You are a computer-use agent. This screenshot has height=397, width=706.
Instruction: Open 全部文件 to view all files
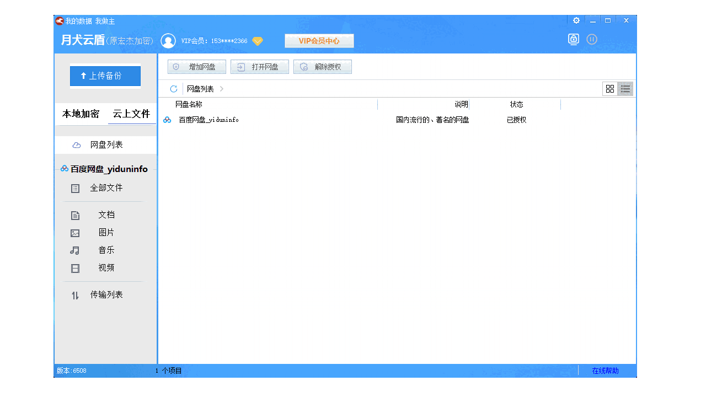pyautogui.click(x=106, y=188)
